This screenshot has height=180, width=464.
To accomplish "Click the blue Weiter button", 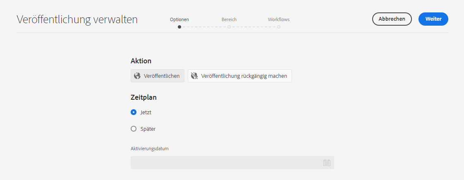I will coord(433,19).
